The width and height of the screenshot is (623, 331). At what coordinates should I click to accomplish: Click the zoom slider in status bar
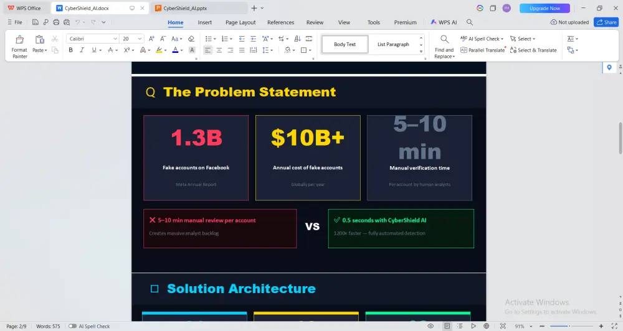point(570,326)
